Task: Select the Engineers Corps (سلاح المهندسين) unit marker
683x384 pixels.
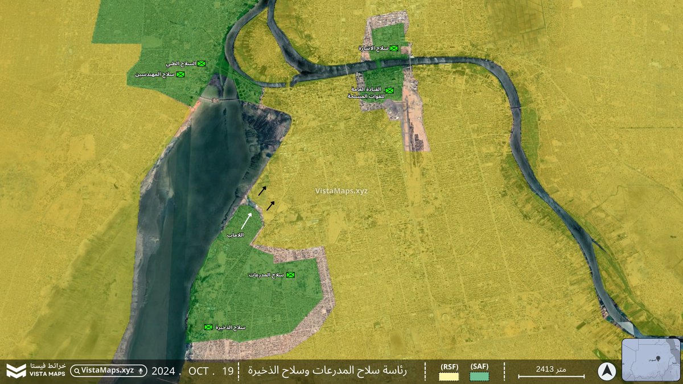Action: pyautogui.click(x=180, y=75)
